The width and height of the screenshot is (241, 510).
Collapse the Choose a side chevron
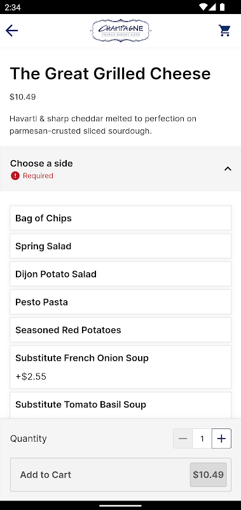228,168
